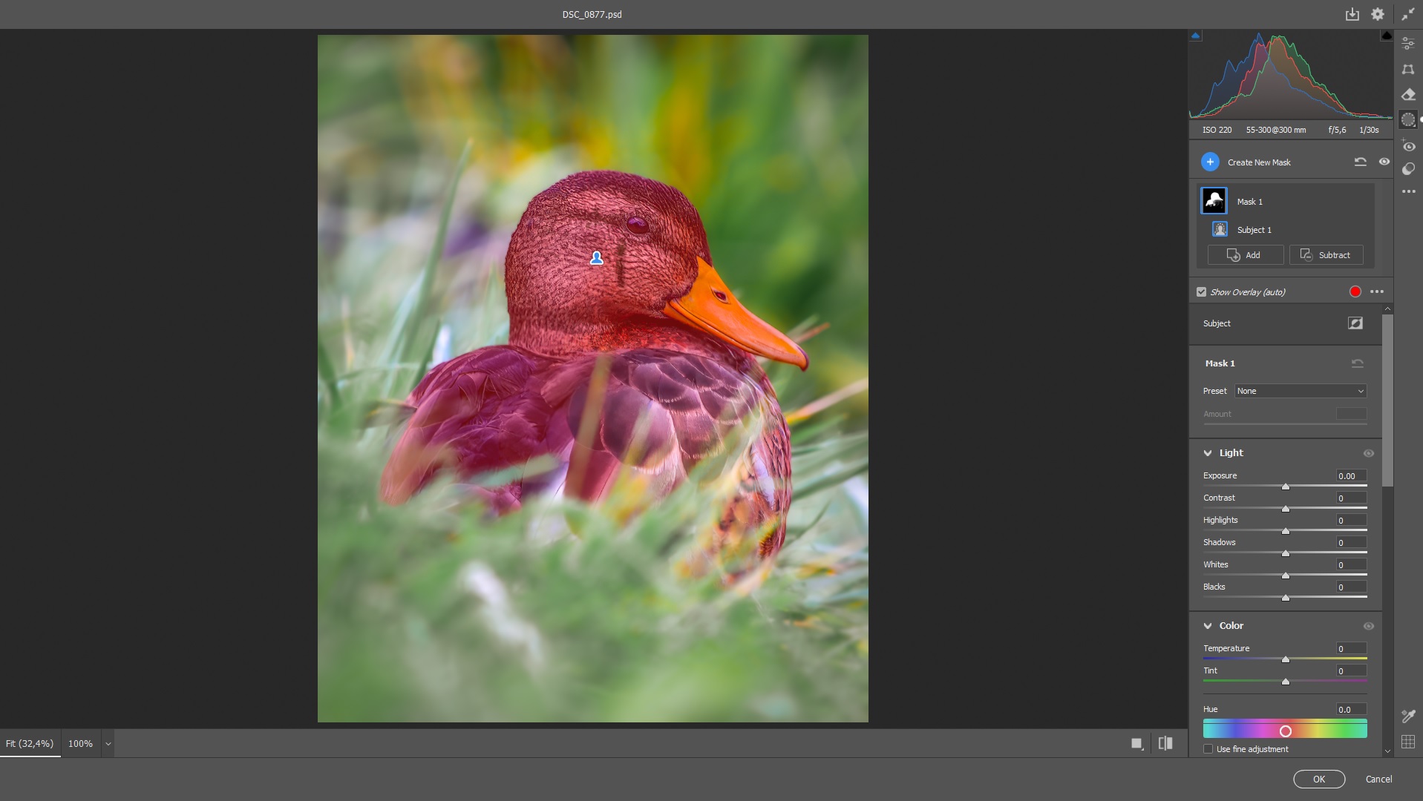
Task: Hide the Light adjustments with its eye icon
Action: pos(1368,452)
